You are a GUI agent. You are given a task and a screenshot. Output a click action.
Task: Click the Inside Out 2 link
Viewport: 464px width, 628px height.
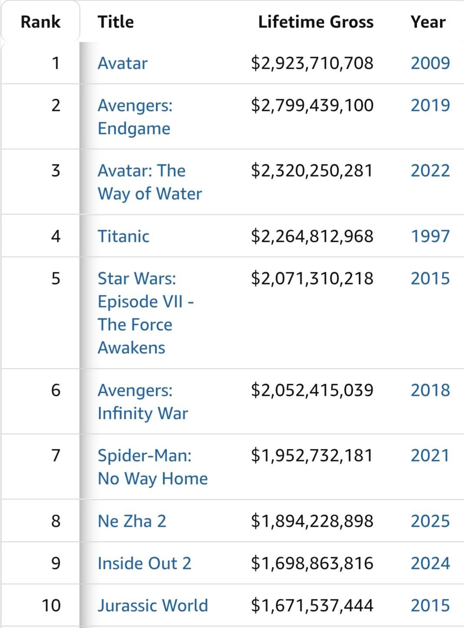144,563
